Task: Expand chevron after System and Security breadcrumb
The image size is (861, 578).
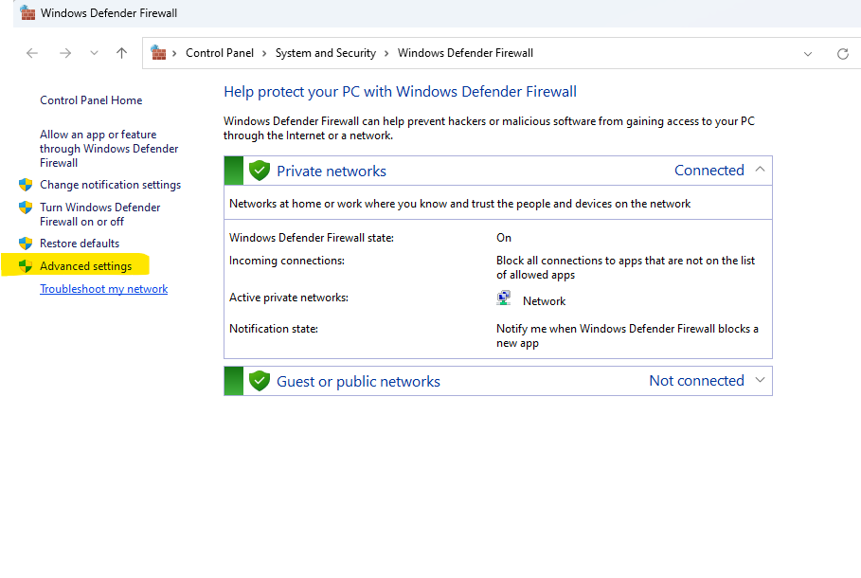Action: [386, 53]
